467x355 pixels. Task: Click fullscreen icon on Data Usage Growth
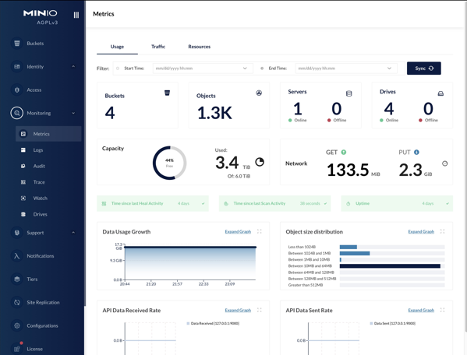pyautogui.click(x=260, y=231)
